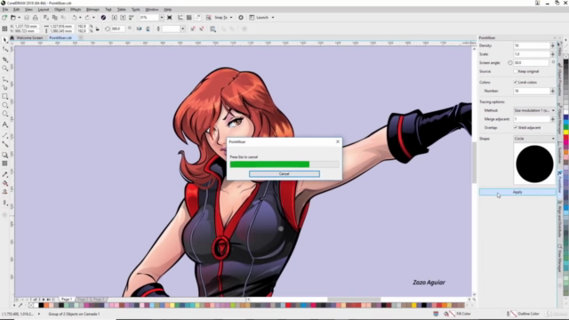Select the Ellipse tool

coord(4,105)
